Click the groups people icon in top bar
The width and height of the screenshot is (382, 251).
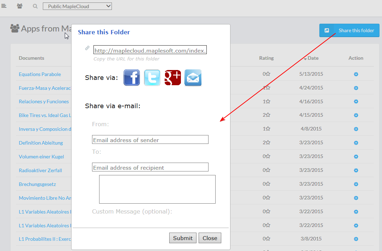point(20,6)
